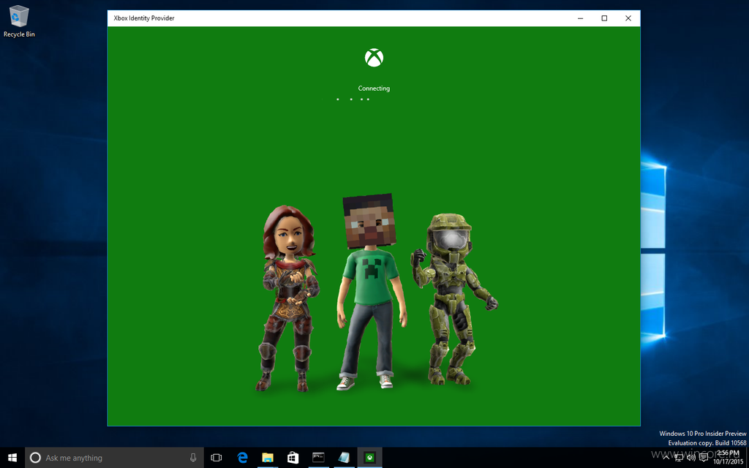This screenshot has width=749, height=468.
Task: Show hidden system tray icons
Action: point(666,458)
